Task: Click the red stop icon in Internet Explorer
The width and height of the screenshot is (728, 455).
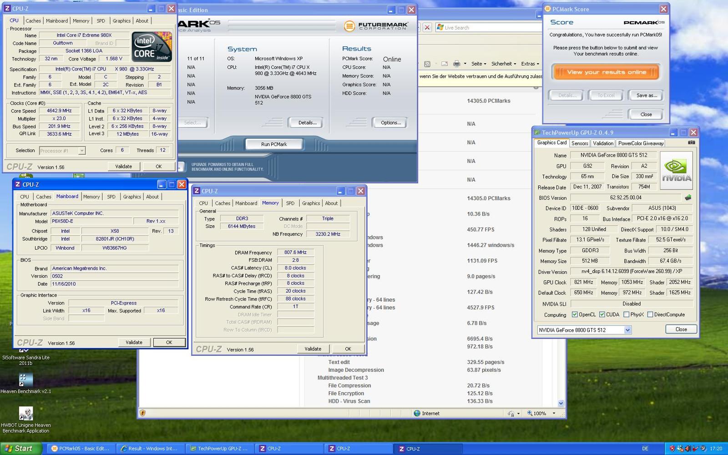Action: click(x=427, y=27)
